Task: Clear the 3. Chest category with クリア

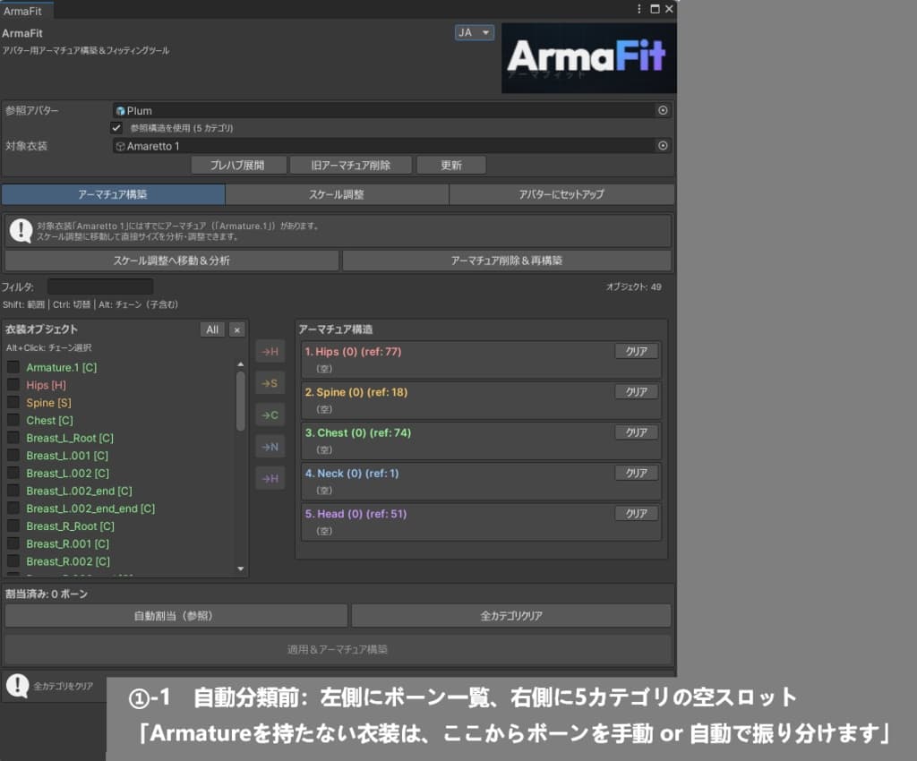Action: [637, 432]
